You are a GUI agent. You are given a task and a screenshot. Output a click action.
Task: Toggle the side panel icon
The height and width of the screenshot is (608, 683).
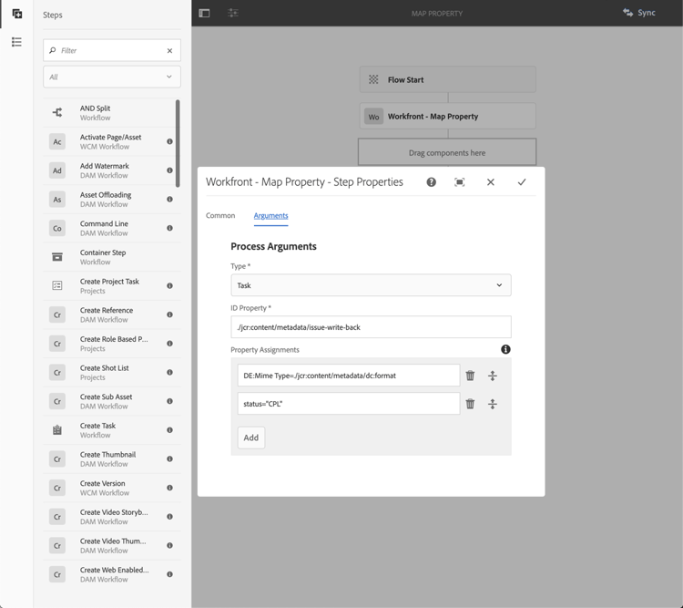204,13
